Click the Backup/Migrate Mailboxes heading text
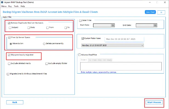169x109 pixels. [x=50, y=12]
